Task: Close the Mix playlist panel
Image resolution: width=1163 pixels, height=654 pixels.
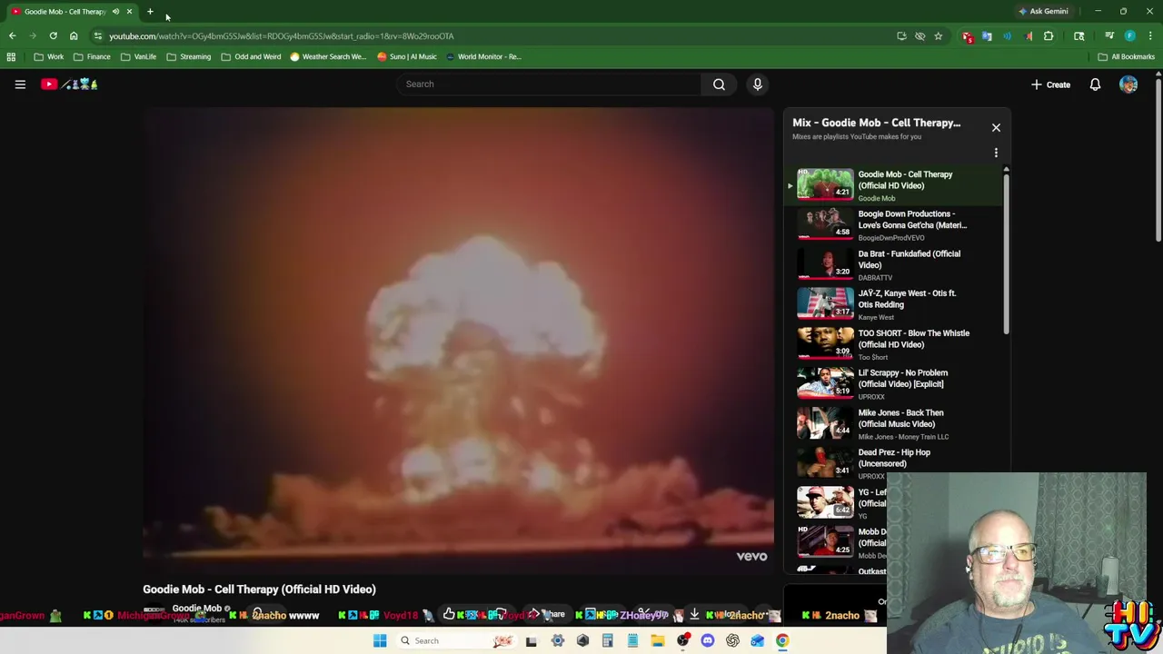Action: click(x=996, y=128)
